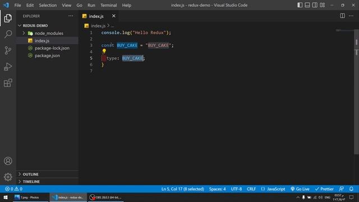Open the Source Control view
This screenshot has width=359, height=202.
[8, 50]
